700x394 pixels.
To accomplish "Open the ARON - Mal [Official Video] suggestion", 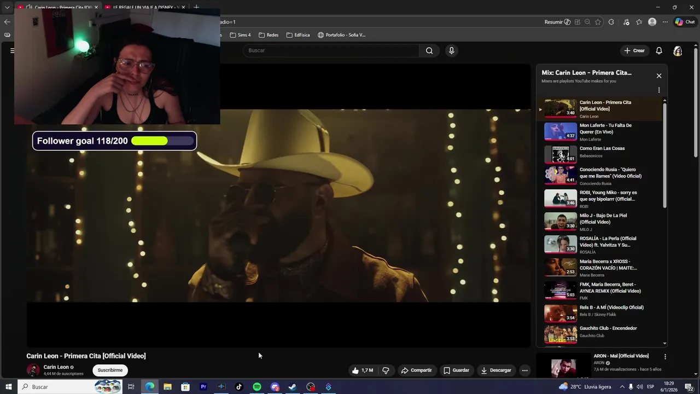I will coord(621,356).
